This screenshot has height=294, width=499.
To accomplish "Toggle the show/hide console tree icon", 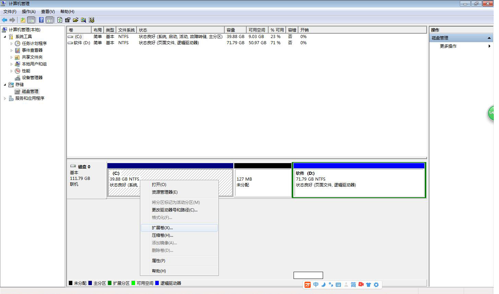I will (31, 20).
